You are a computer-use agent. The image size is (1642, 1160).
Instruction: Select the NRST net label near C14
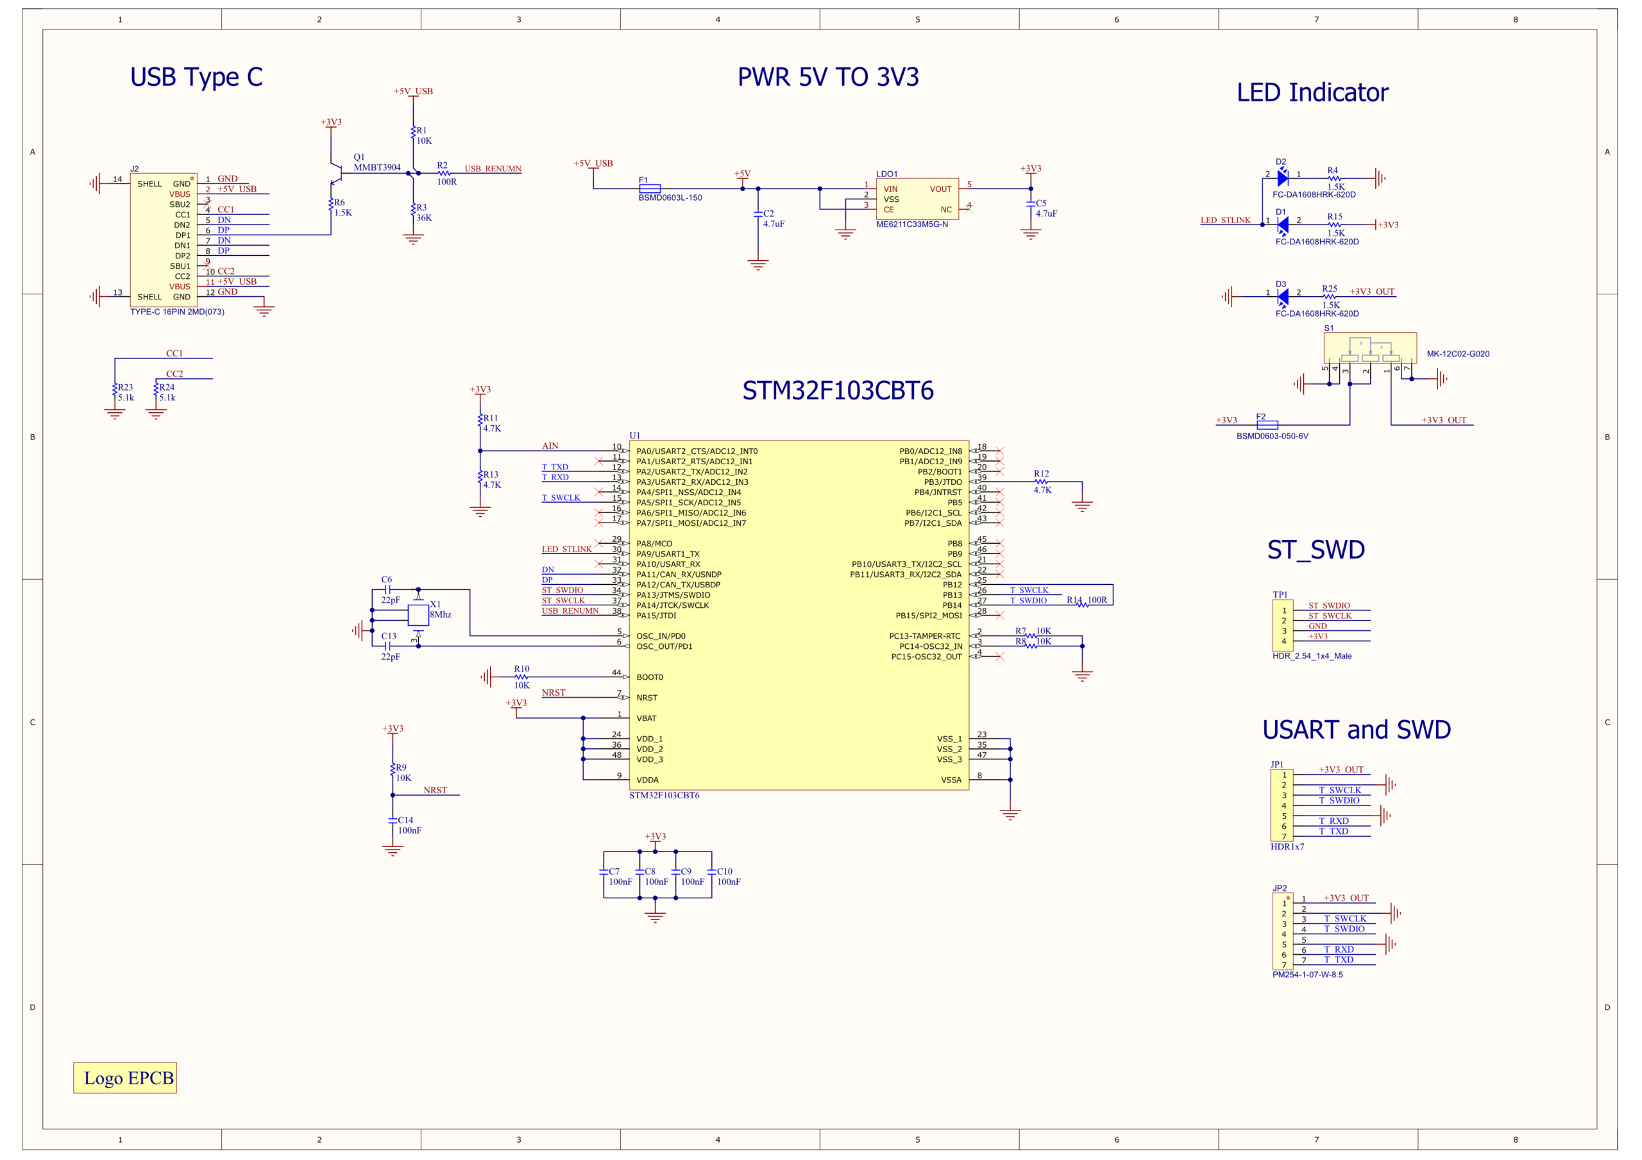click(x=435, y=790)
